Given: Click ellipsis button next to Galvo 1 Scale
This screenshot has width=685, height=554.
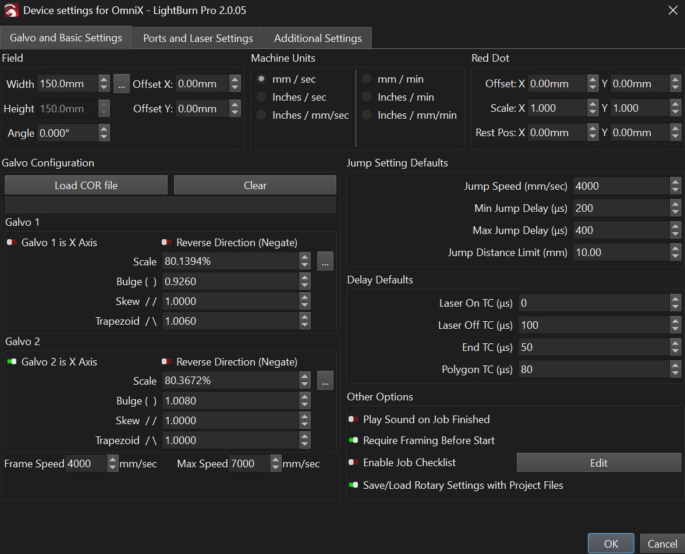Looking at the screenshot, I should pos(325,262).
